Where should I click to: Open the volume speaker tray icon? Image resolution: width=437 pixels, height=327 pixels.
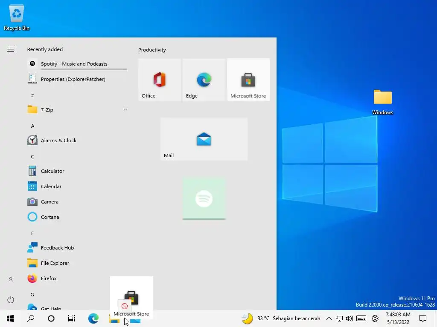(x=349, y=318)
